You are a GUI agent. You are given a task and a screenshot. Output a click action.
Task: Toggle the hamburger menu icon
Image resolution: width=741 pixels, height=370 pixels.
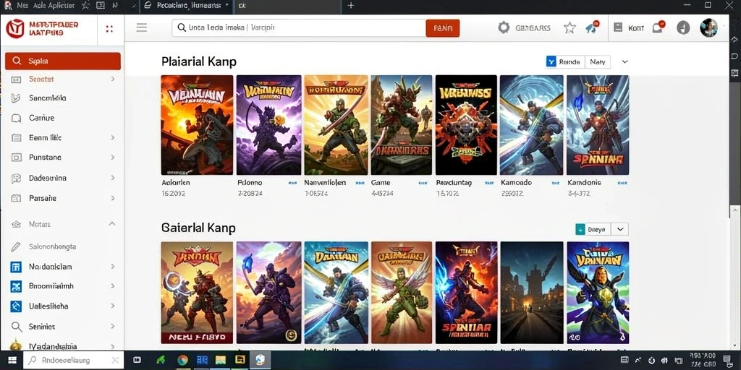point(142,27)
